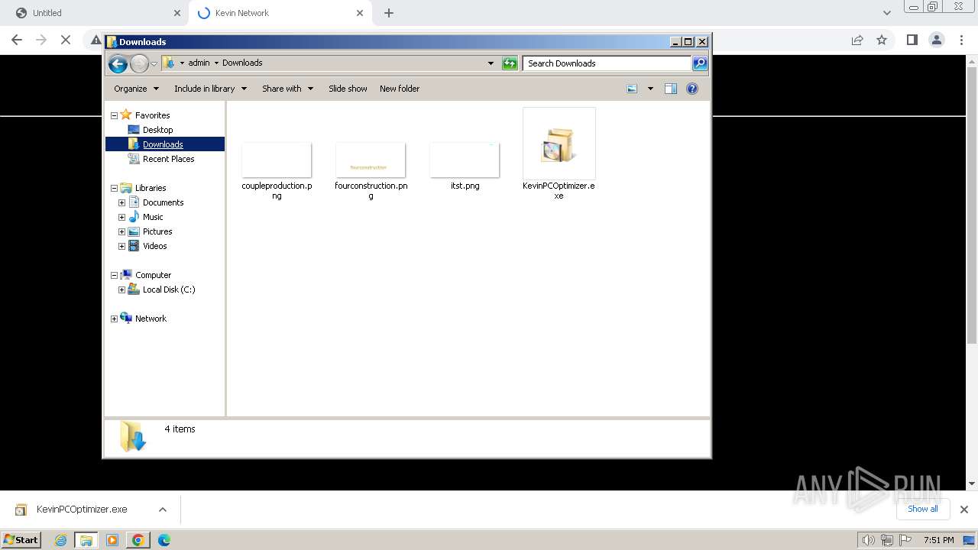978x550 pixels.
Task: Open a new browser tab
Action: tap(389, 13)
